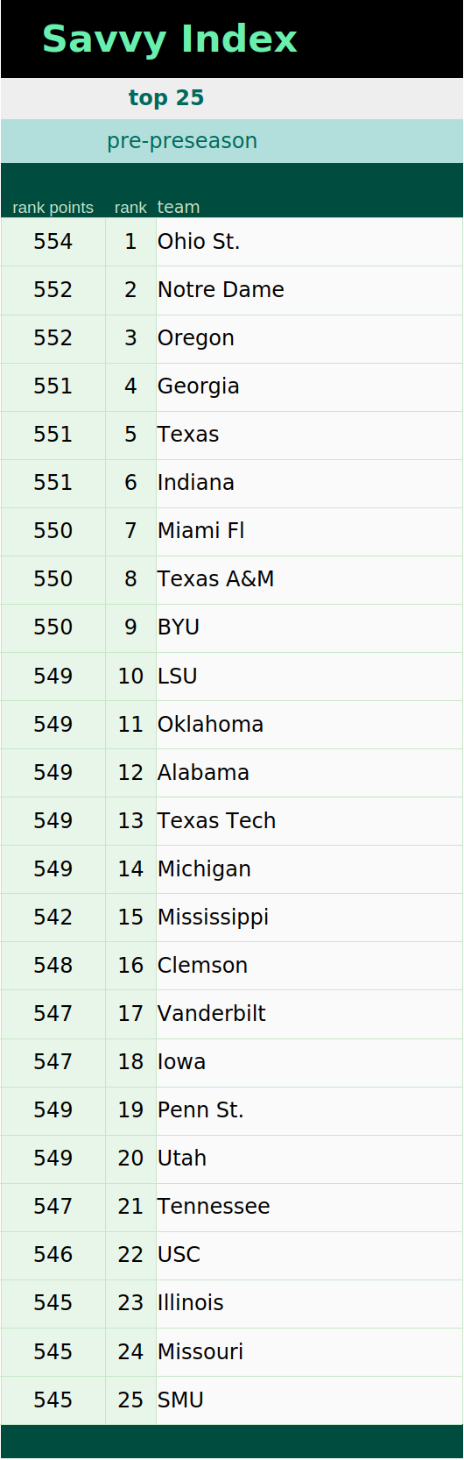Open the Notre Dame team entry
The image size is (464, 1460).
click(x=221, y=290)
